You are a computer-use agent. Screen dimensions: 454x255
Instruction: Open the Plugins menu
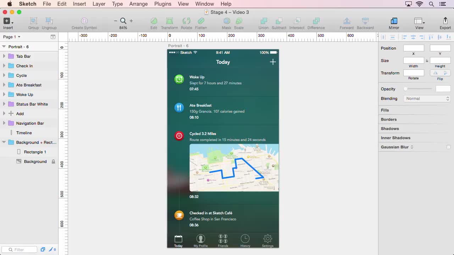[163, 4]
